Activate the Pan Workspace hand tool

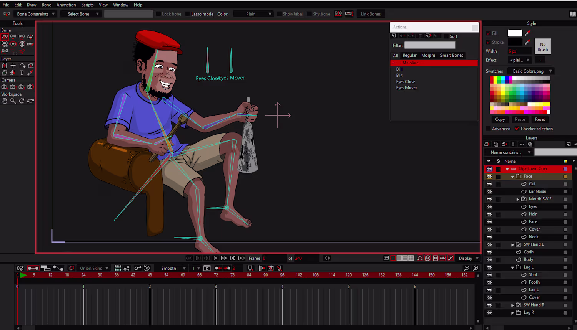pos(5,101)
